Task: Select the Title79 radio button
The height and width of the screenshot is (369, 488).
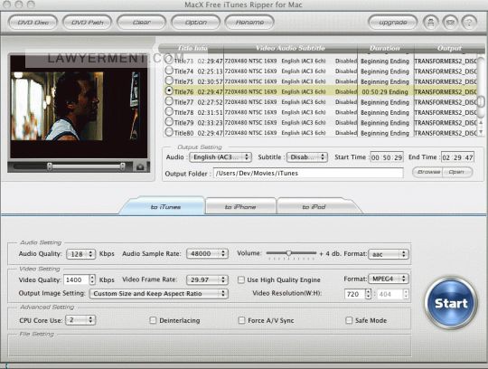Action: click(x=169, y=122)
